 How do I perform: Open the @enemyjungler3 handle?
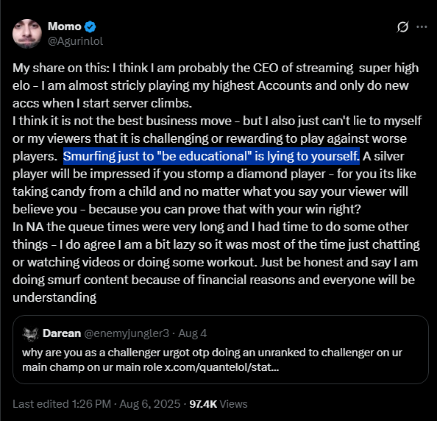coord(127,333)
